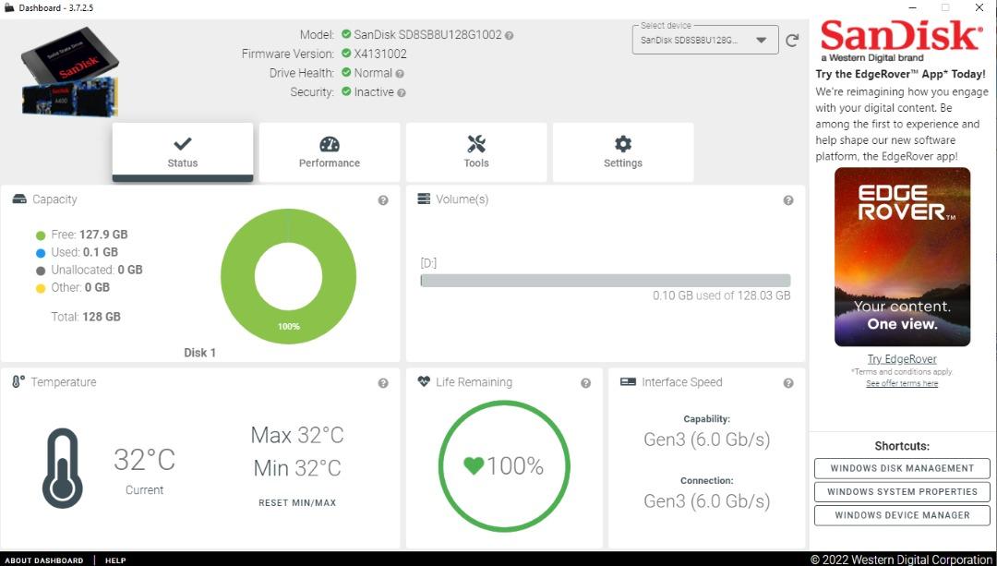Click the Capability Gen3 (6.0 Gb/s) value
The height and width of the screenshot is (566, 997).
point(706,440)
